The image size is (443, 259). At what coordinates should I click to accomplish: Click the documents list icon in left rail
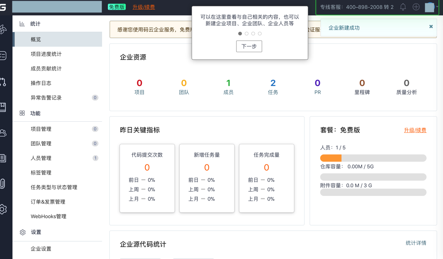[3, 158]
